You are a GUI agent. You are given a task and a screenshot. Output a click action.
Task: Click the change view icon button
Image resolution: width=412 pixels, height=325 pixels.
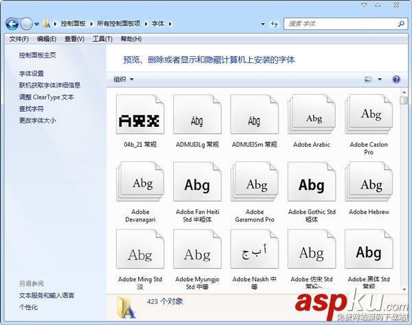pos(368,80)
